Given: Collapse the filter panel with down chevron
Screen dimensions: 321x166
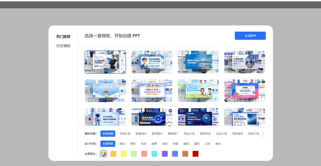Looking at the screenshot, I should coord(169,126).
